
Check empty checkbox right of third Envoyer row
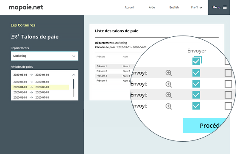[228, 95]
